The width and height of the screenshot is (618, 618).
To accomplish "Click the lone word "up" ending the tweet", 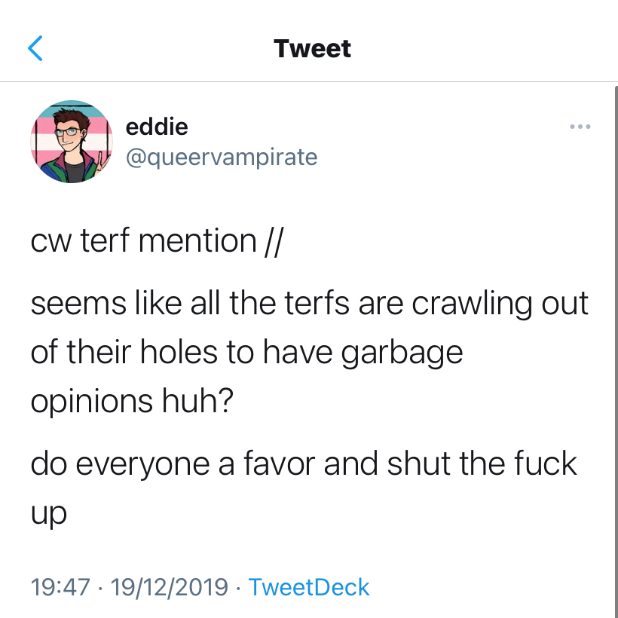I will [x=48, y=514].
